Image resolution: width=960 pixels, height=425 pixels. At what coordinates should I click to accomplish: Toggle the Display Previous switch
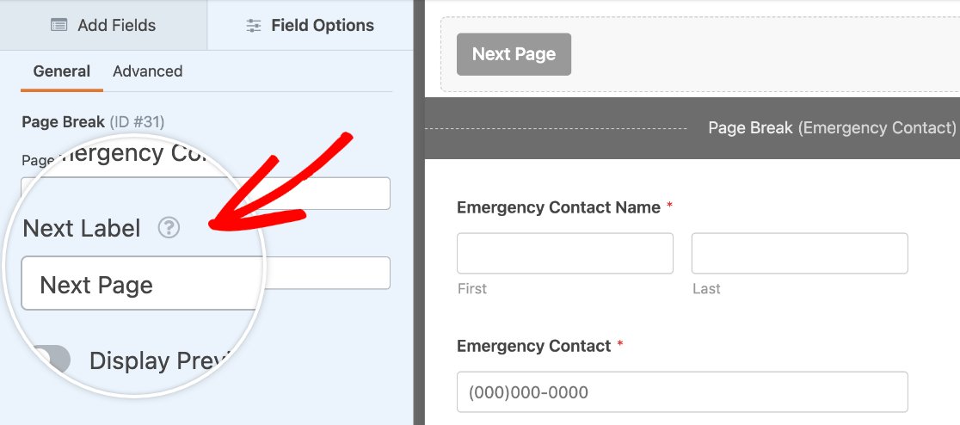click(51, 360)
